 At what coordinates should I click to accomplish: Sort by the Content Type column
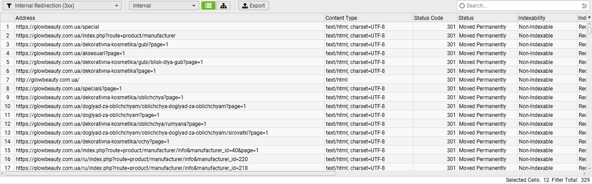click(x=368, y=18)
